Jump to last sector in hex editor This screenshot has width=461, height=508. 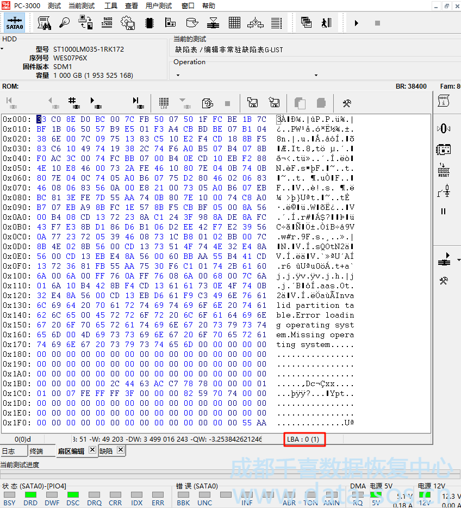138,102
